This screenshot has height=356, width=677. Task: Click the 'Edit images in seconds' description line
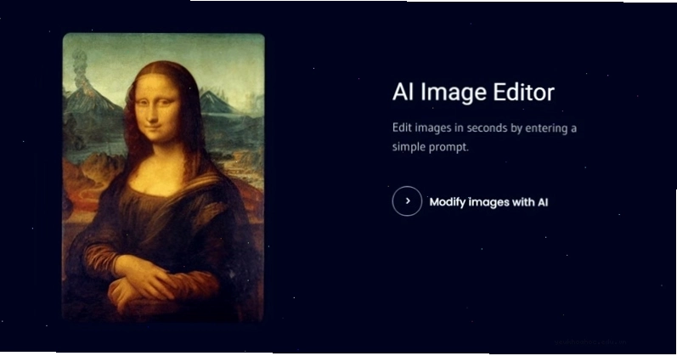click(x=484, y=128)
